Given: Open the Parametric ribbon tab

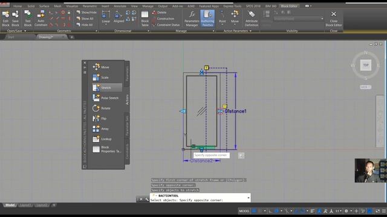Looking at the screenshot, I should 89,6.
